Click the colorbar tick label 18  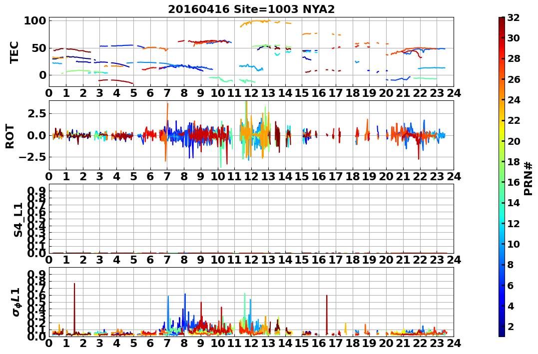coord(514,162)
